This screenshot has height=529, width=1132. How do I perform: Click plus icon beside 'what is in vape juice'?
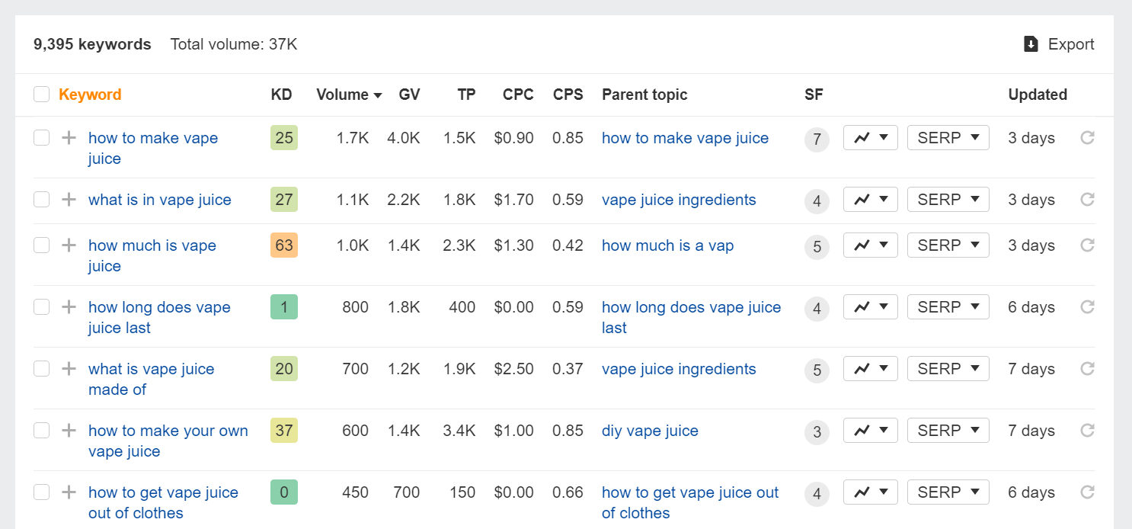[x=69, y=200]
